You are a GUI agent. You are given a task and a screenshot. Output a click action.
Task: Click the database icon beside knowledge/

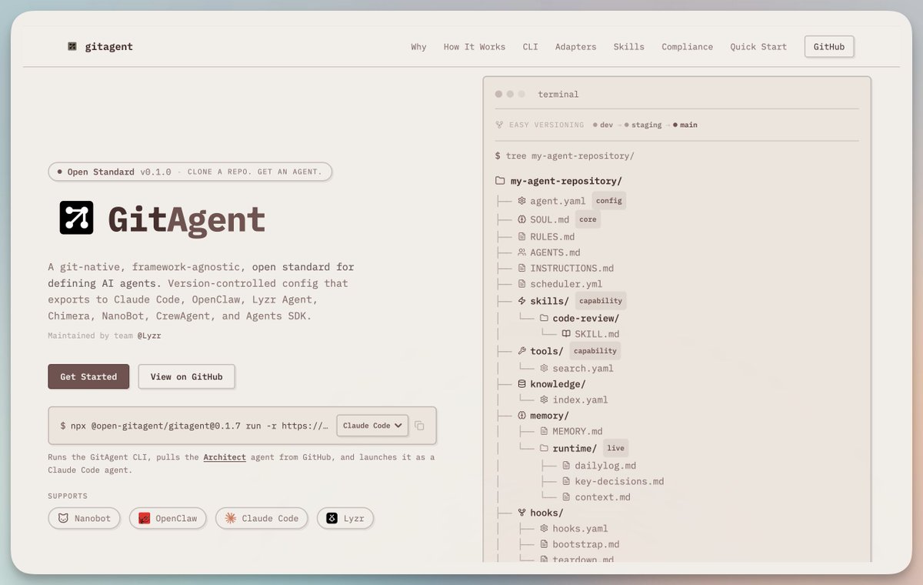521,384
